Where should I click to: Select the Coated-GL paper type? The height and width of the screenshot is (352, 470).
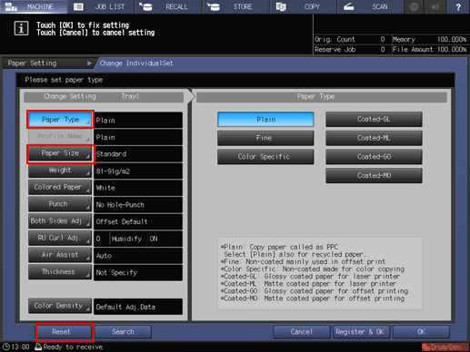click(x=374, y=120)
